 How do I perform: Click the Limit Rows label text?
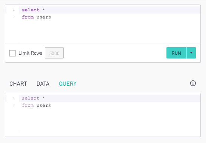point(31,53)
